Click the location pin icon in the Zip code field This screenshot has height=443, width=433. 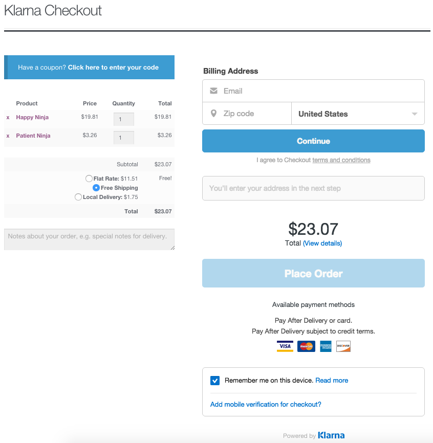pyautogui.click(x=213, y=114)
